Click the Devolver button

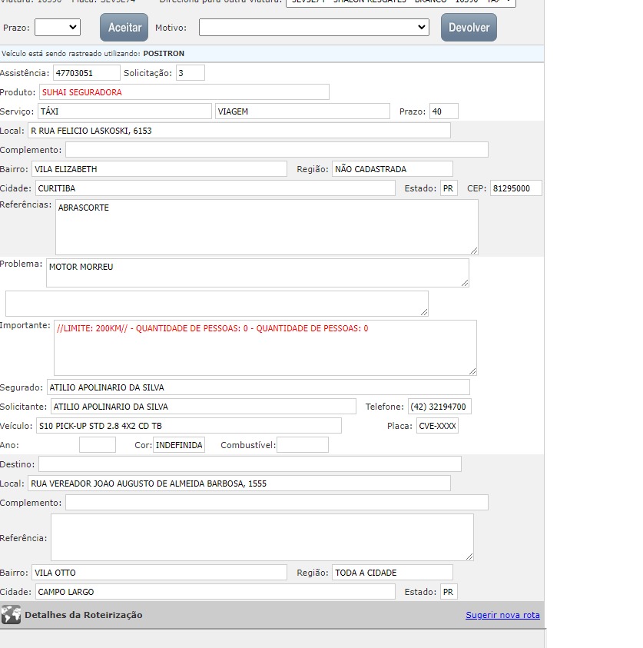469,27
